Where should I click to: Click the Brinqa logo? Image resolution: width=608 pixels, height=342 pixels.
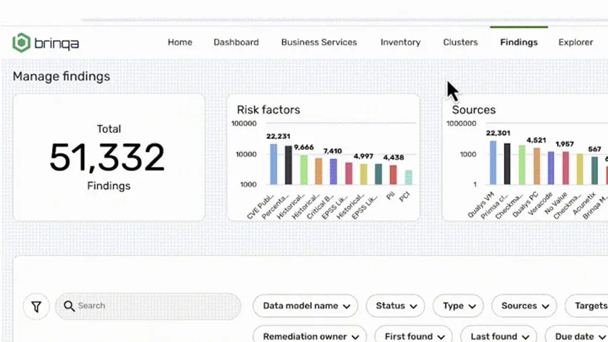pos(45,43)
